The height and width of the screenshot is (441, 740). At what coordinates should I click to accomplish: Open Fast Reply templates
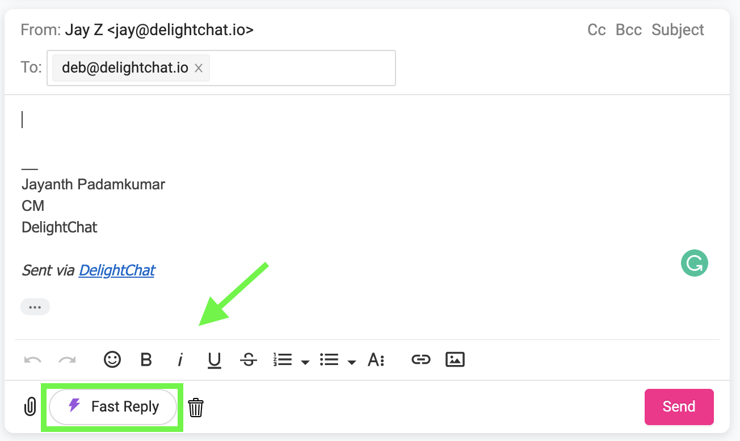pyautogui.click(x=112, y=406)
